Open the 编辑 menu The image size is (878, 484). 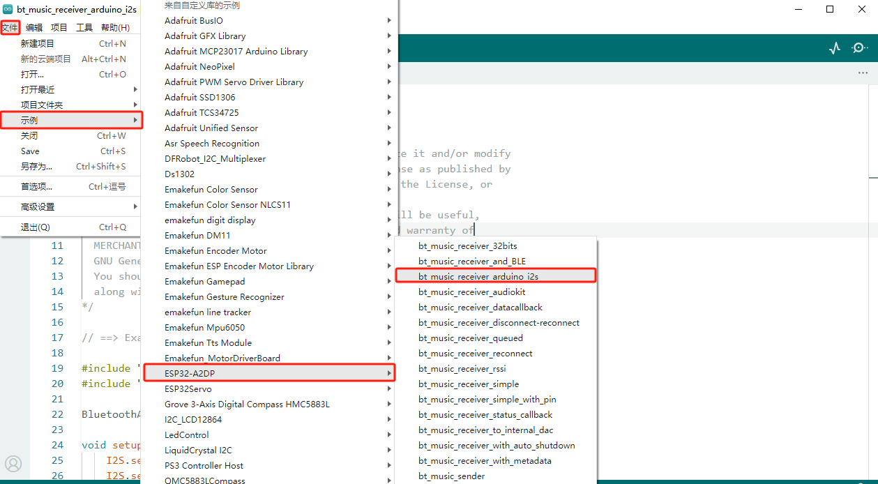tap(34, 27)
